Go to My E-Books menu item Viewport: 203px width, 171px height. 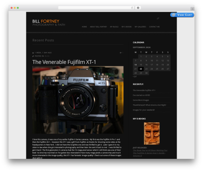[x=127, y=27]
